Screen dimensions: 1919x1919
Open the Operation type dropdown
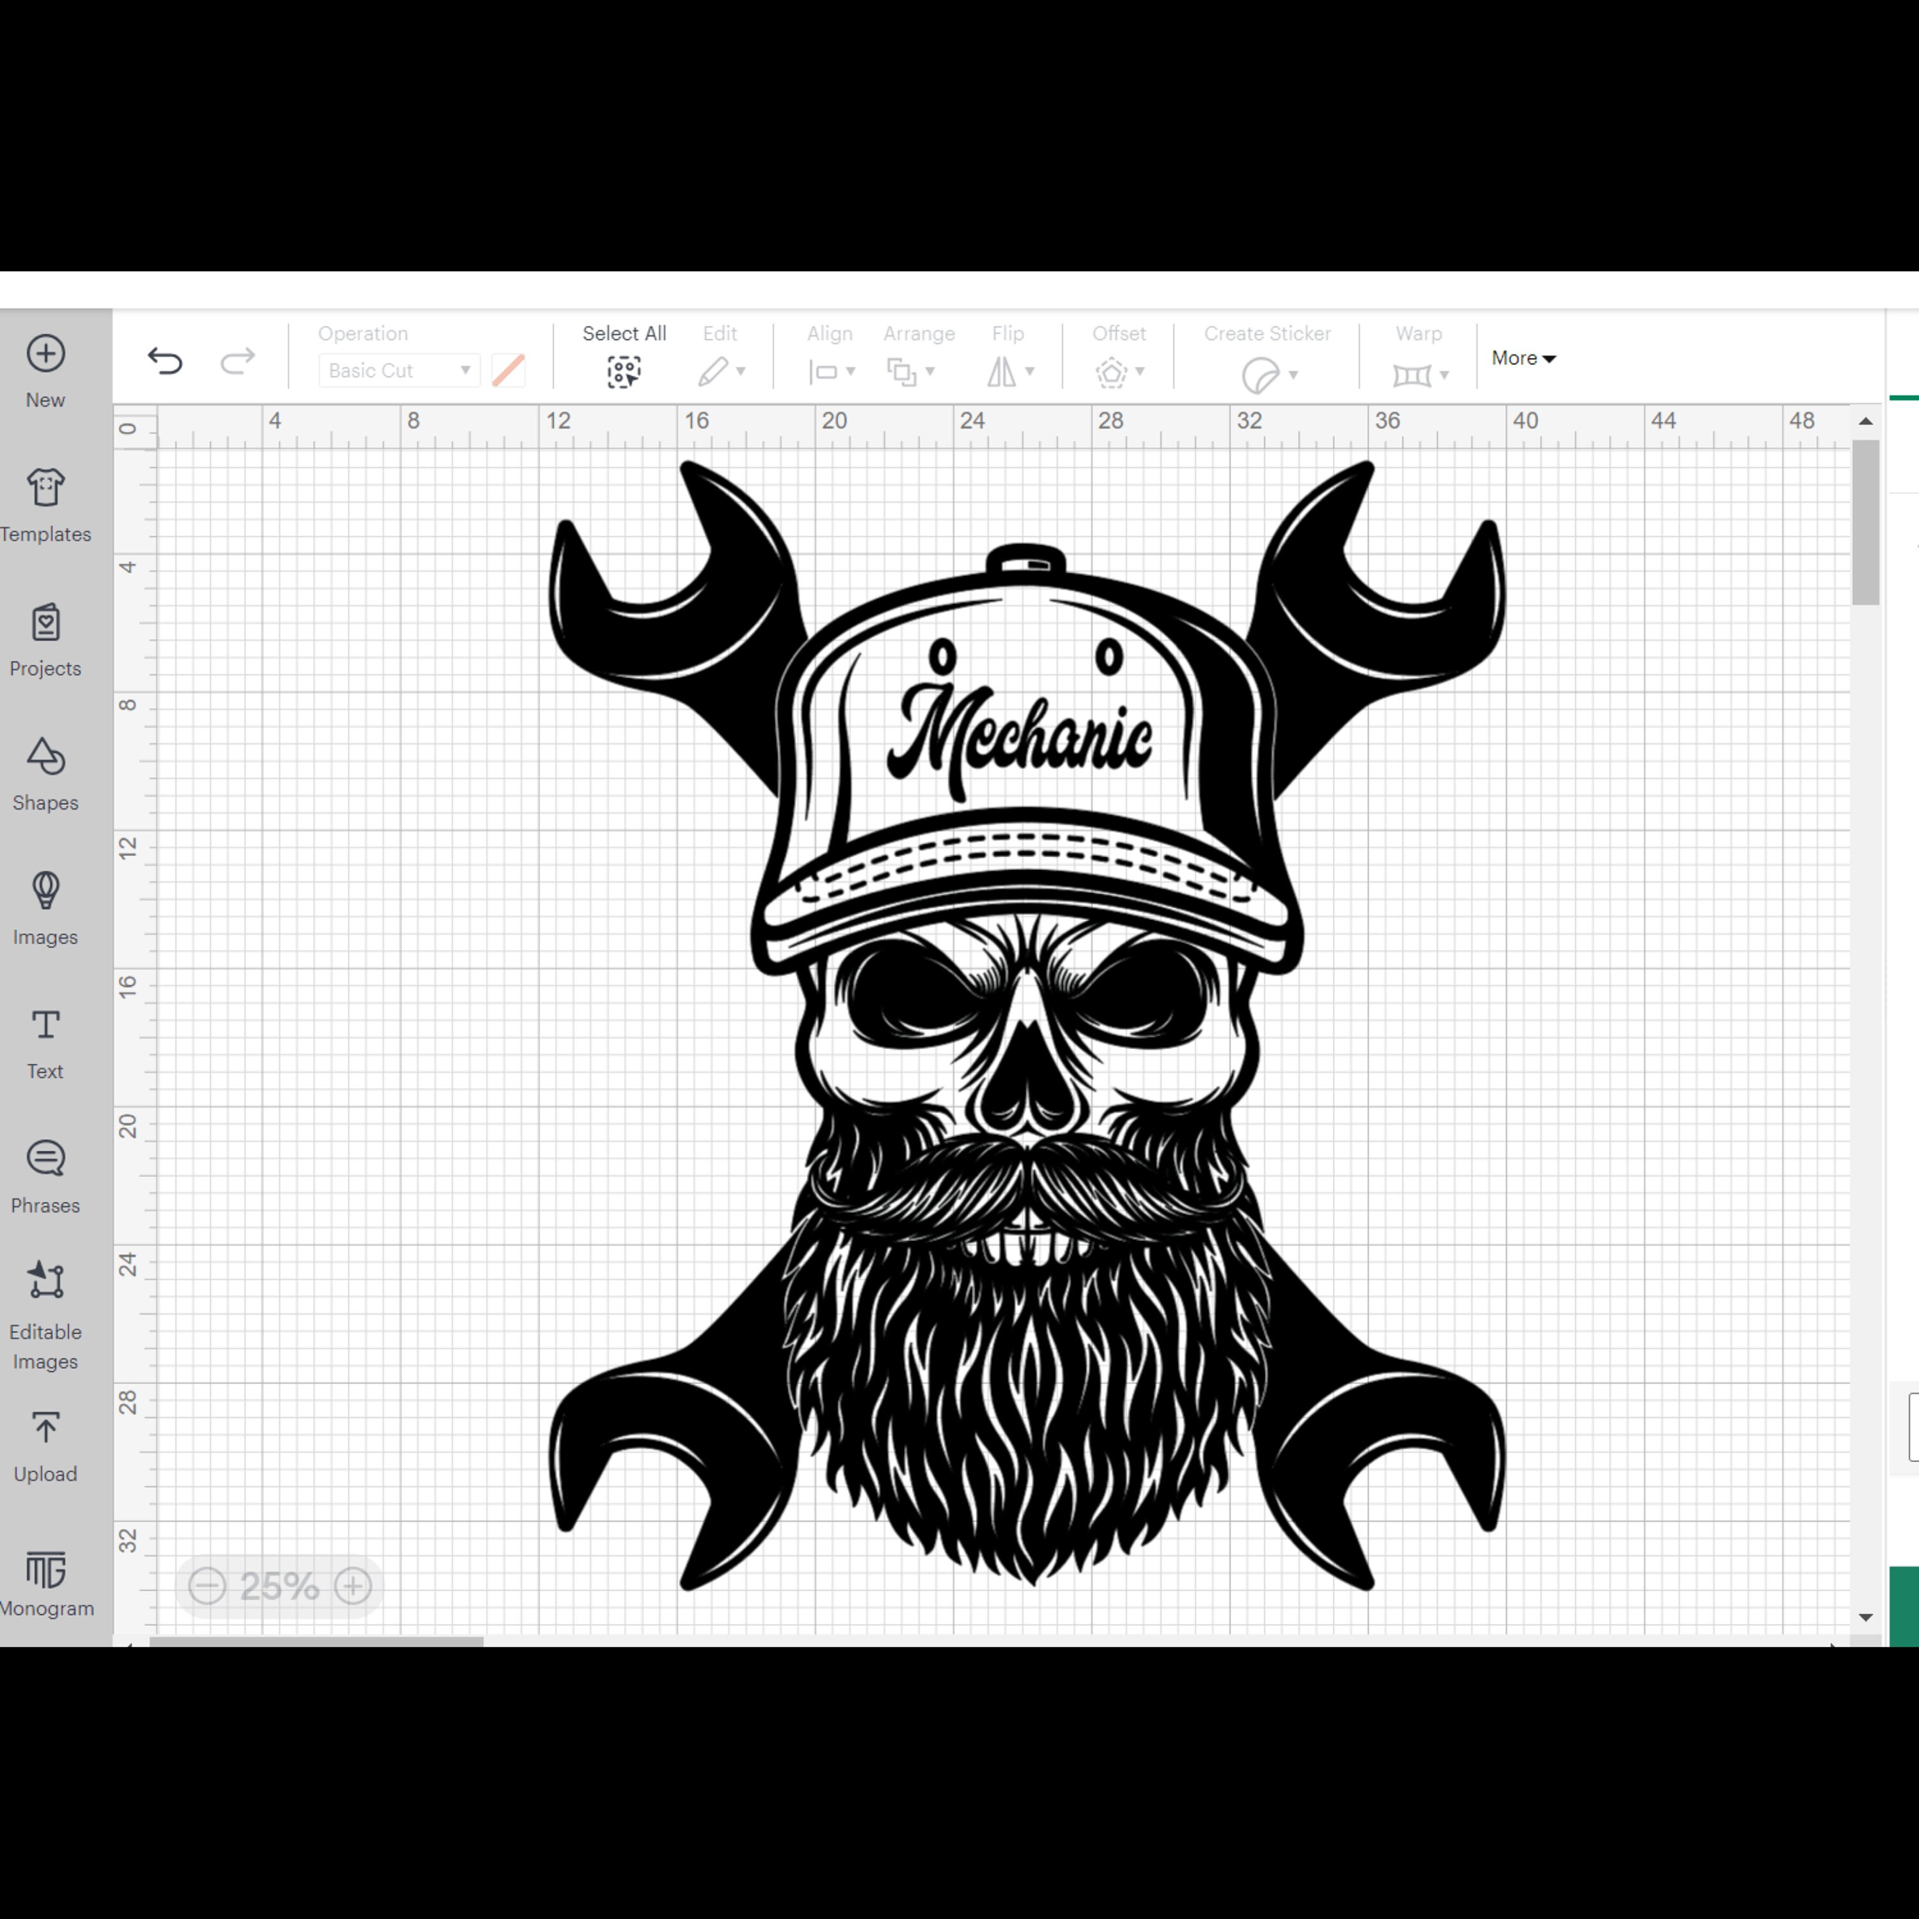point(397,370)
